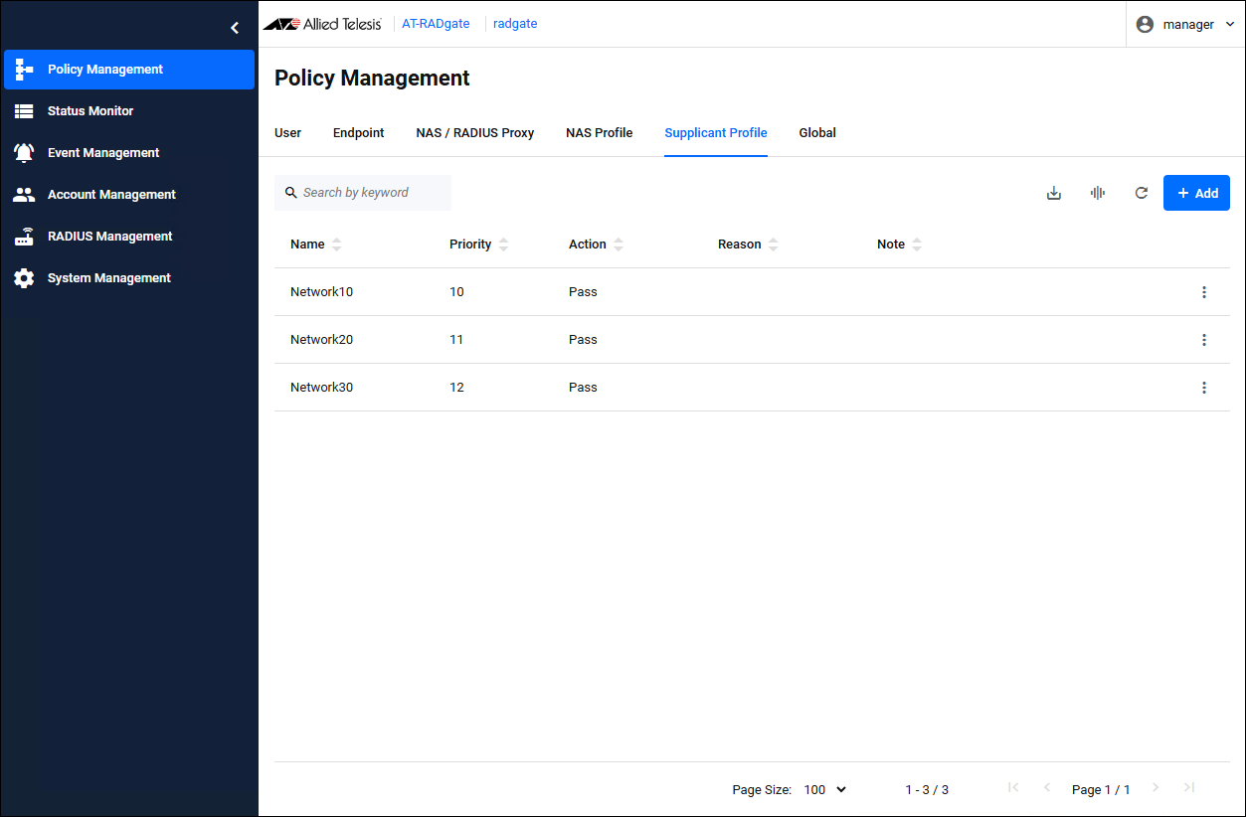The width and height of the screenshot is (1246, 817).
Task: Sort the table by Priority column
Action: point(503,245)
